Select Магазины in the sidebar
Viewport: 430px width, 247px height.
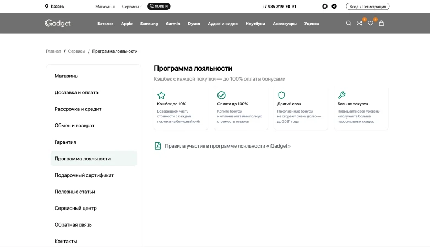point(94,76)
